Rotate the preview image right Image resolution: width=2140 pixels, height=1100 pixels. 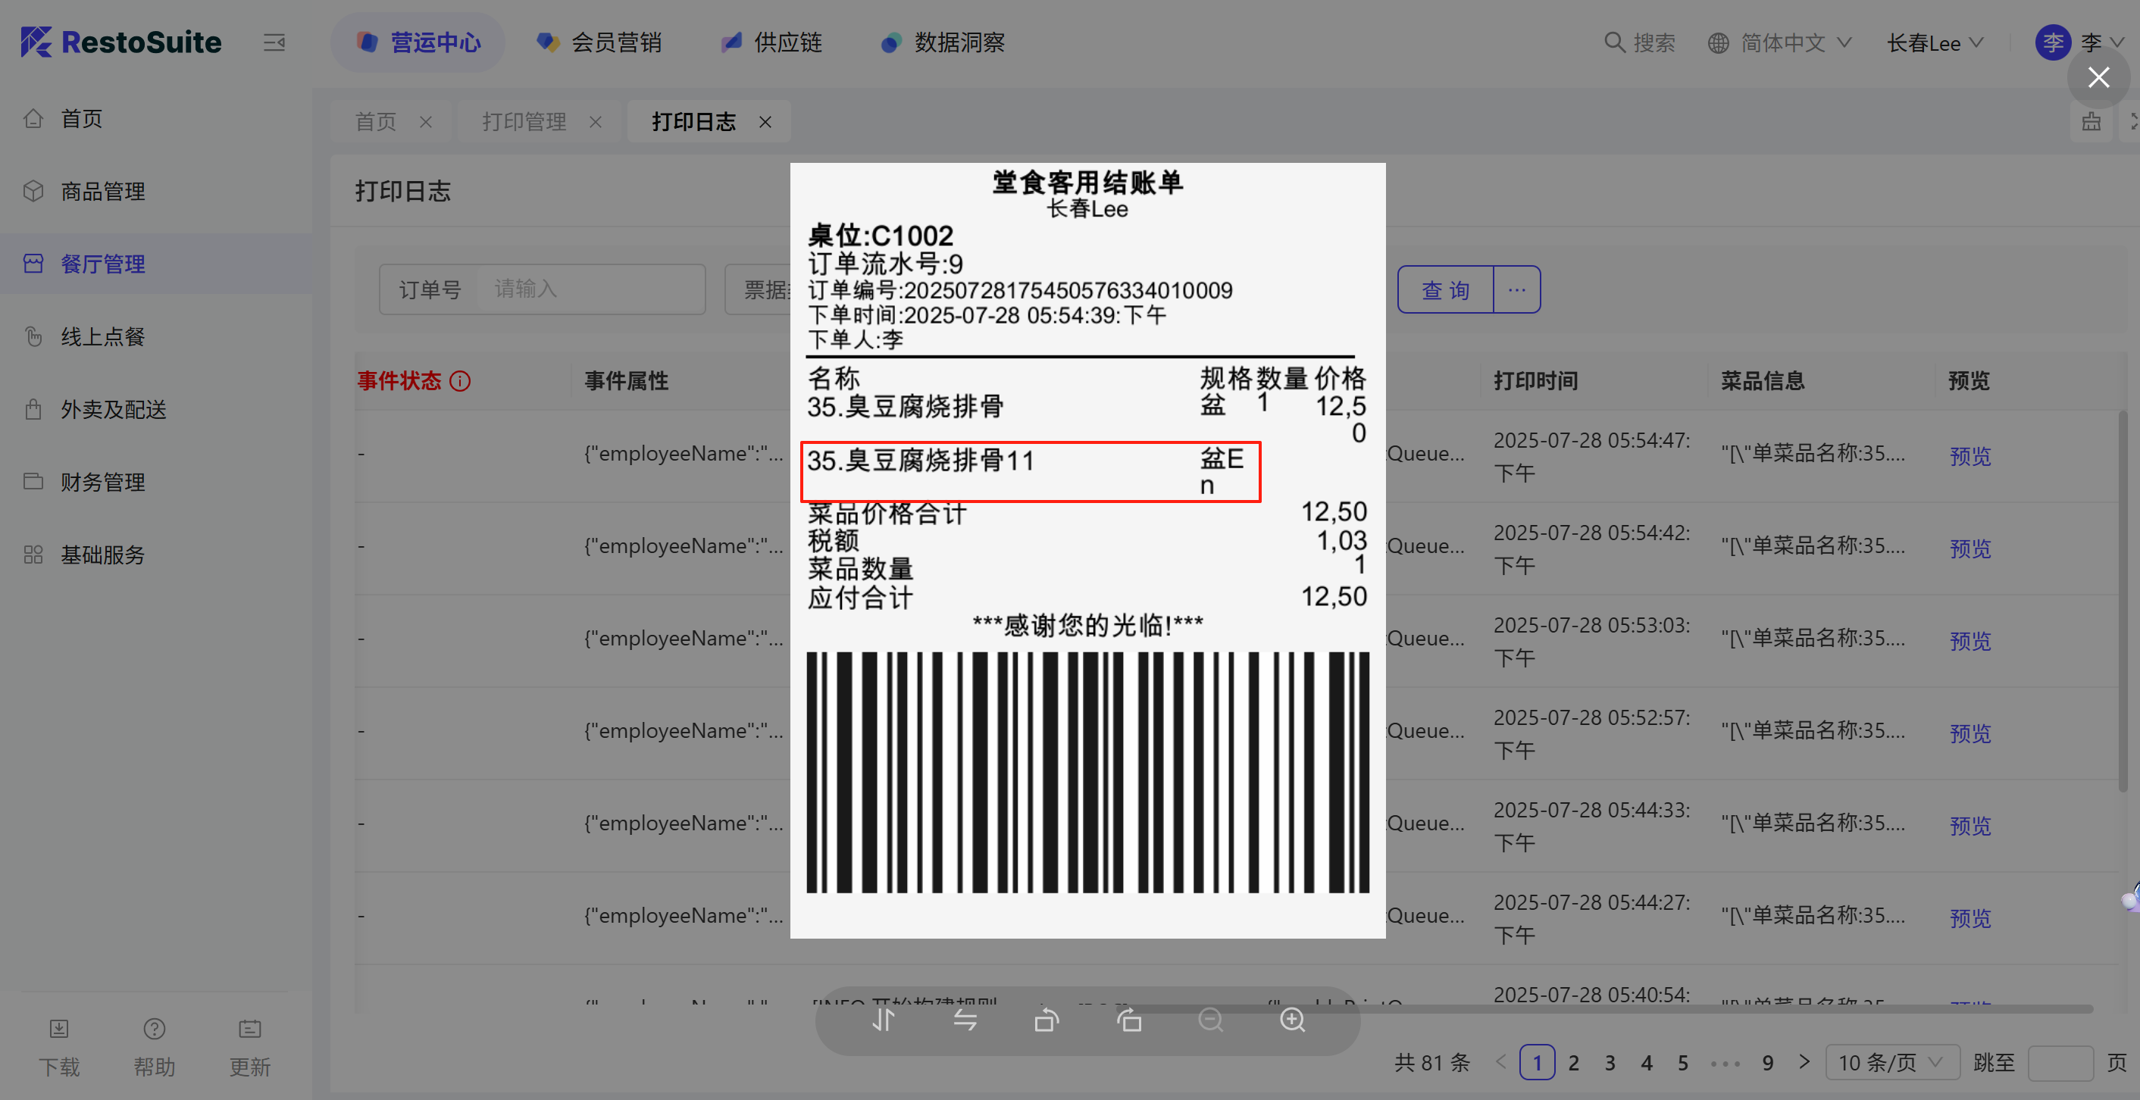(x=1128, y=1020)
